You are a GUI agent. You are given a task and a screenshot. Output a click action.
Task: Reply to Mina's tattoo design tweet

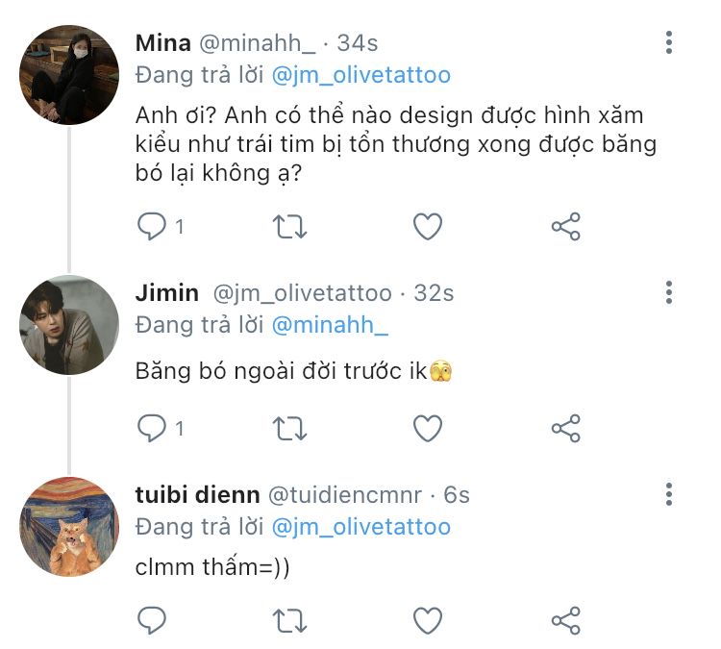153,227
